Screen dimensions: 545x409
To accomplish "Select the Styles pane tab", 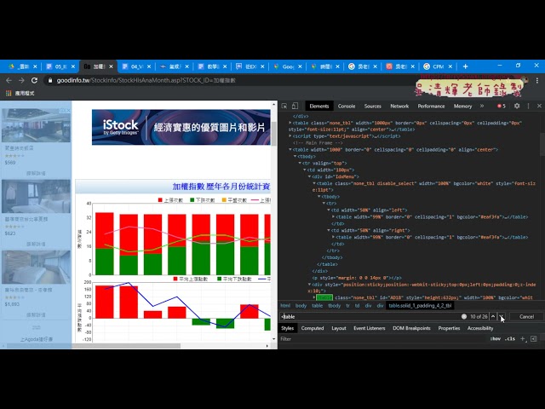I will click(x=288, y=328).
